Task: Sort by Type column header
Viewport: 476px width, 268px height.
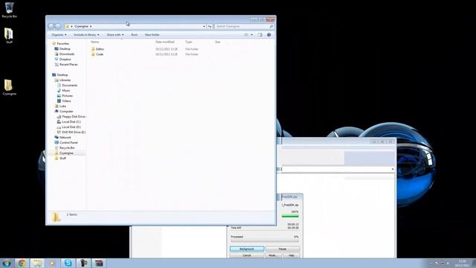Action: point(189,42)
